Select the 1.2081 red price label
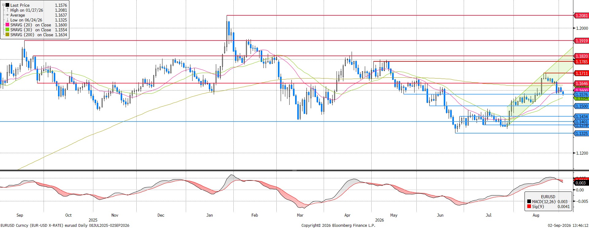The width and height of the screenshot is (589, 228). pyautogui.click(x=581, y=16)
